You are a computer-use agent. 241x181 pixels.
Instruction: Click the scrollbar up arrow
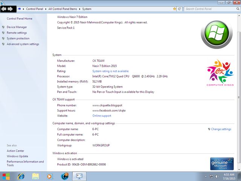click(x=239, y=16)
